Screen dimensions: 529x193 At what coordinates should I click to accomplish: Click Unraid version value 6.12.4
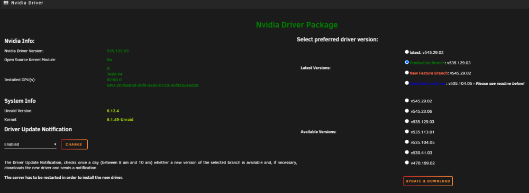click(113, 111)
